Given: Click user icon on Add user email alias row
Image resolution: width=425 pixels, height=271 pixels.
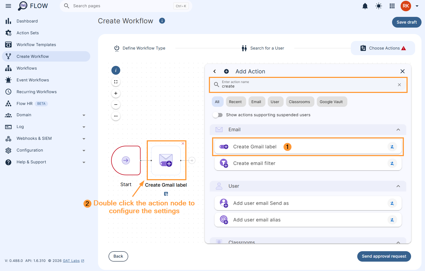Looking at the screenshot, I should click(392, 220).
